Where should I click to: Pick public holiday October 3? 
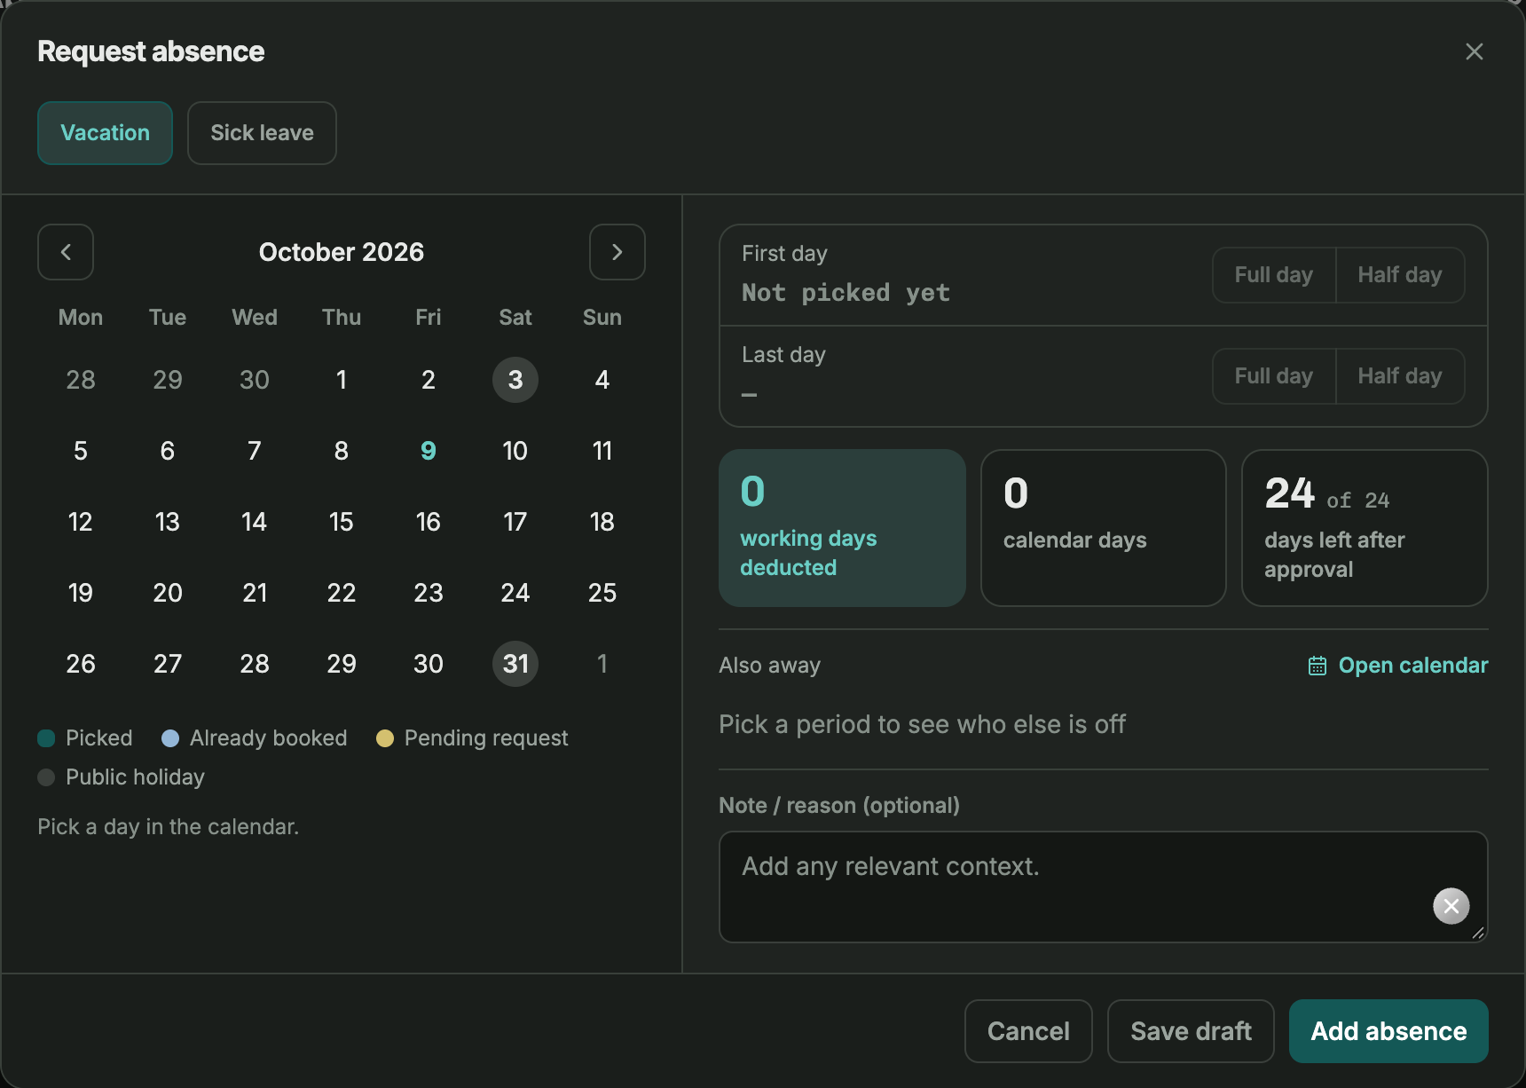pyautogui.click(x=515, y=380)
